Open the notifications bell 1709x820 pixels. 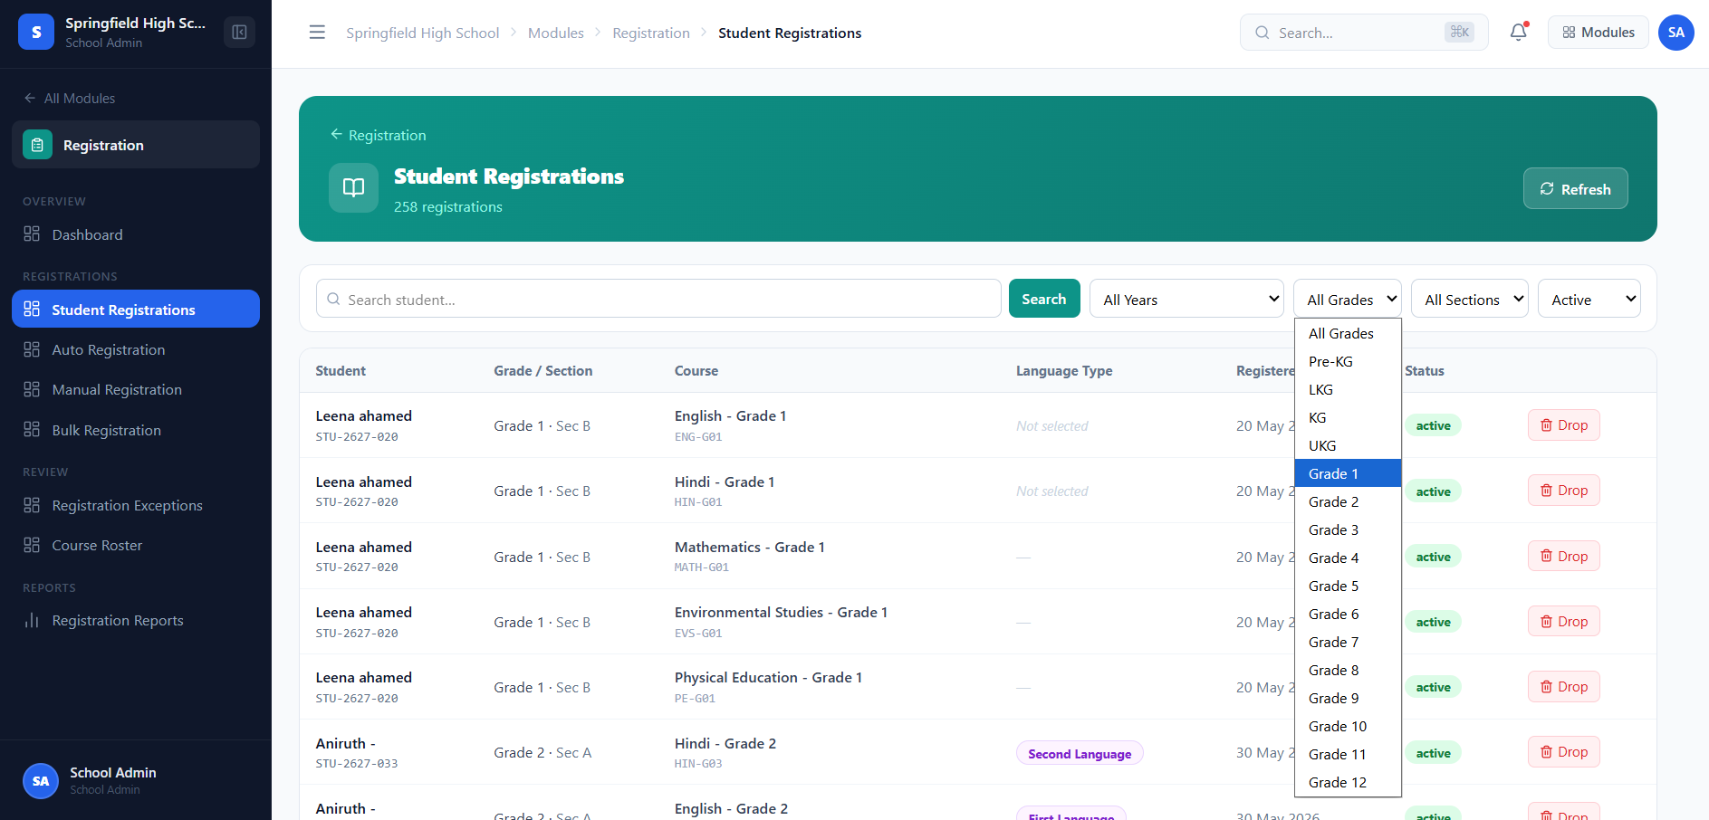click(1519, 33)
